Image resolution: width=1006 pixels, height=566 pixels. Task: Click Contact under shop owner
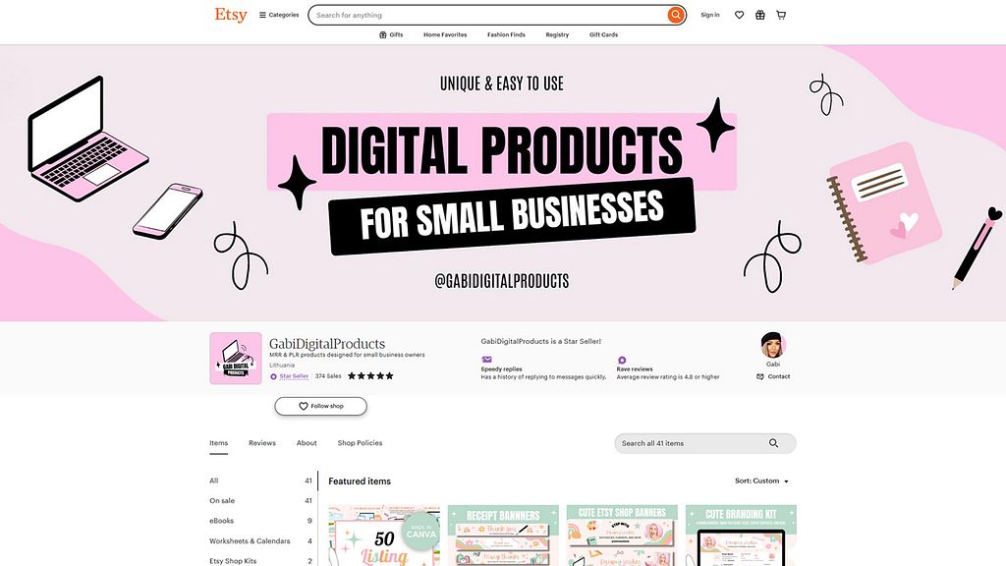click(773, 376)
